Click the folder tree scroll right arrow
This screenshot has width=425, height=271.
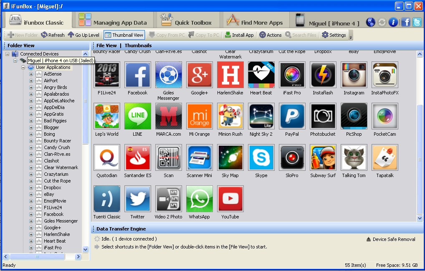coord(78,256)
